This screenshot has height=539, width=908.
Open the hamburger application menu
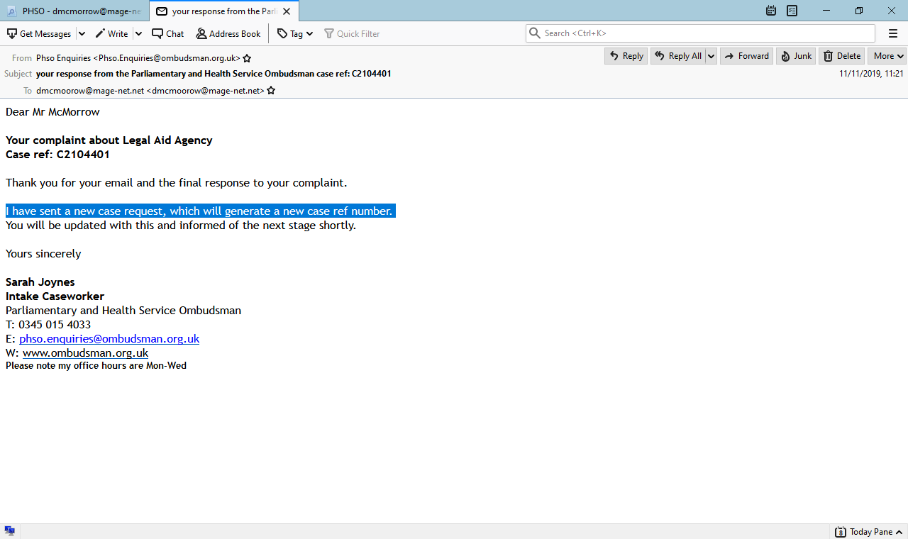click(893, 33)
